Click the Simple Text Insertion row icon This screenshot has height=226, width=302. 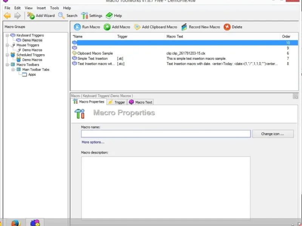click(x=74, y=58)
